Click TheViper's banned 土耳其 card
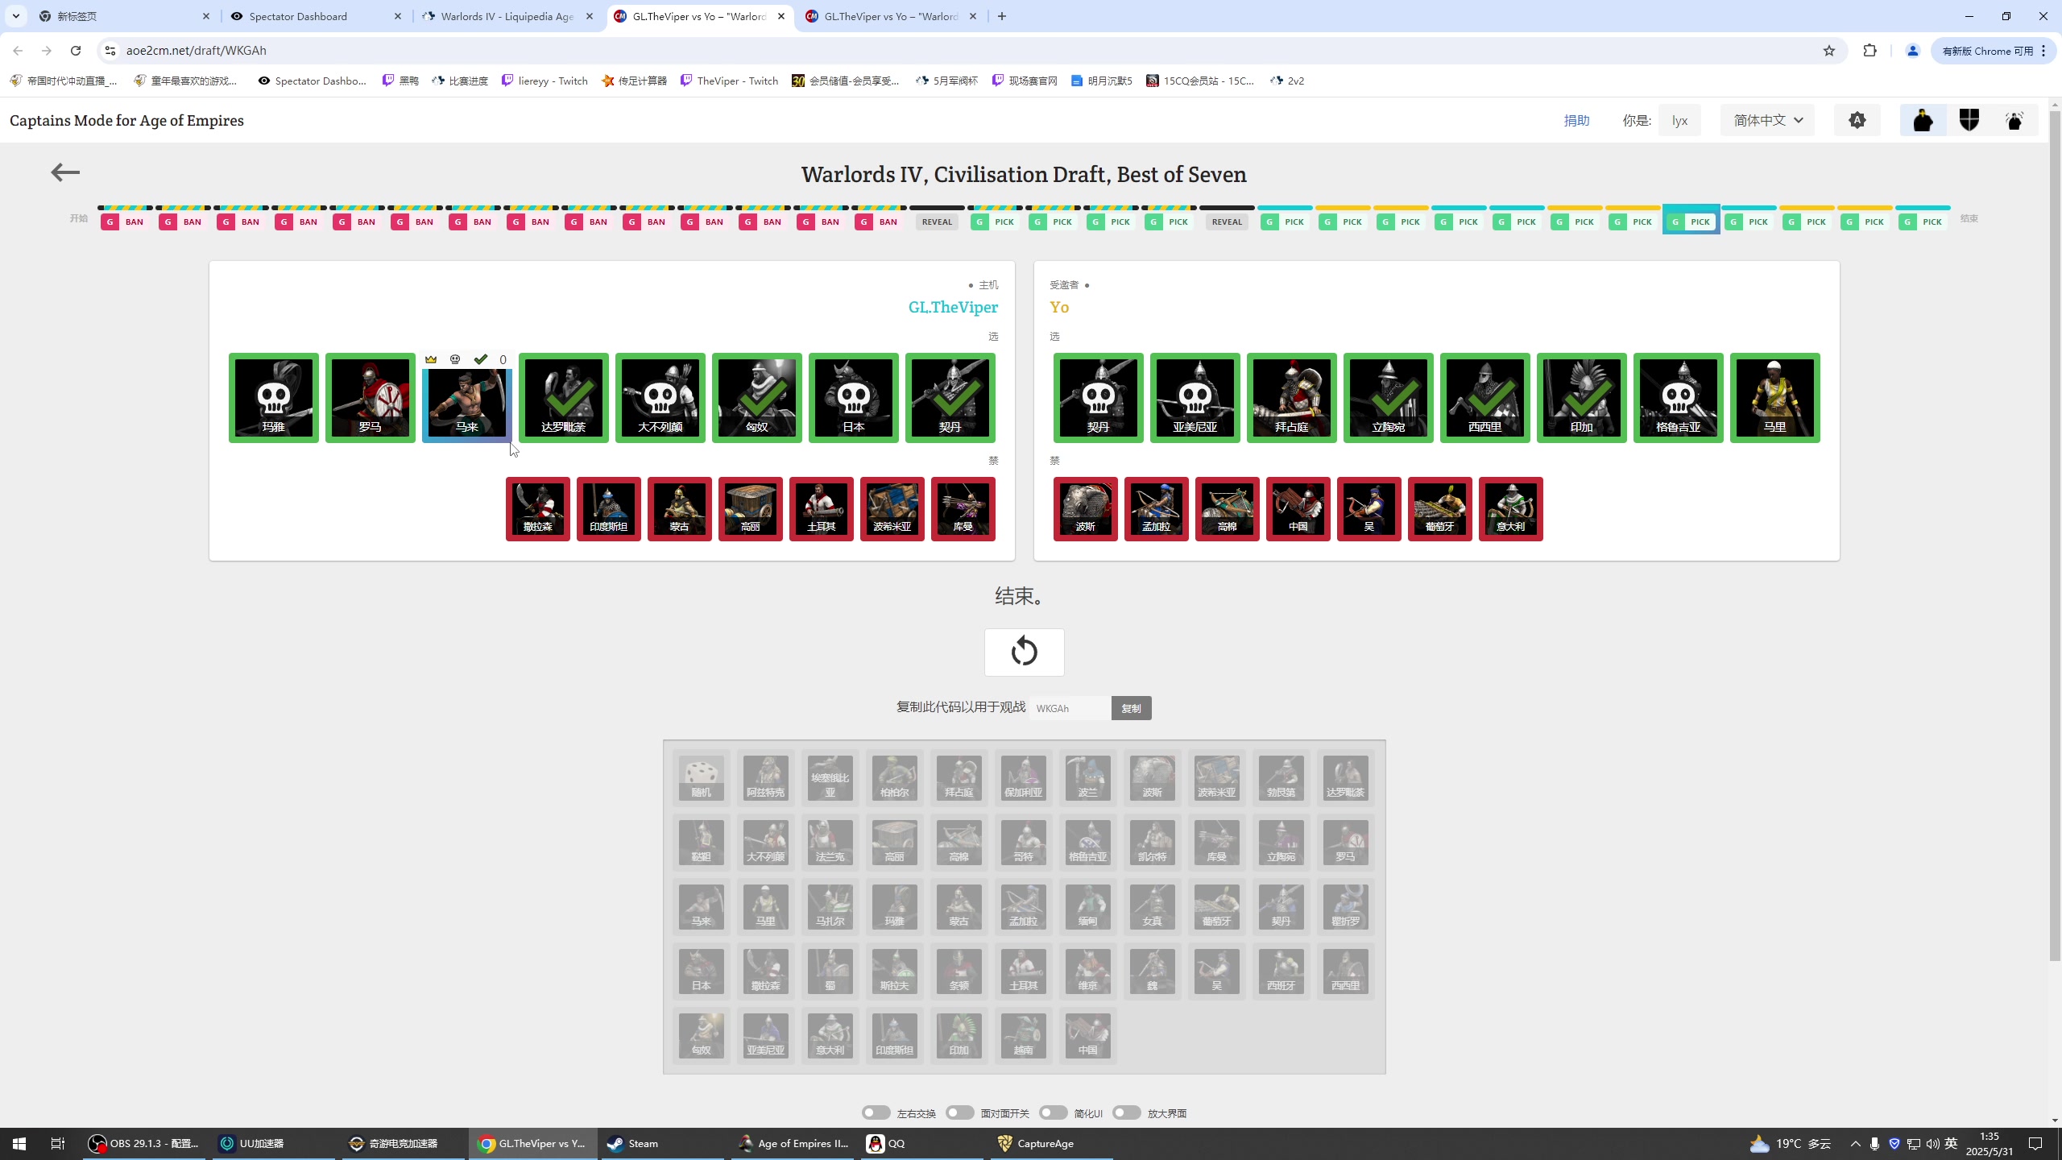 click(x=822, y=509)
